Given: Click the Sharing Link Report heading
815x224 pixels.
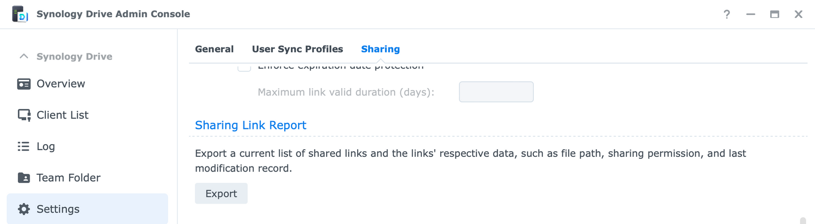Looking at the screenshot, I should pyautogui.click(x=251, y=125).
